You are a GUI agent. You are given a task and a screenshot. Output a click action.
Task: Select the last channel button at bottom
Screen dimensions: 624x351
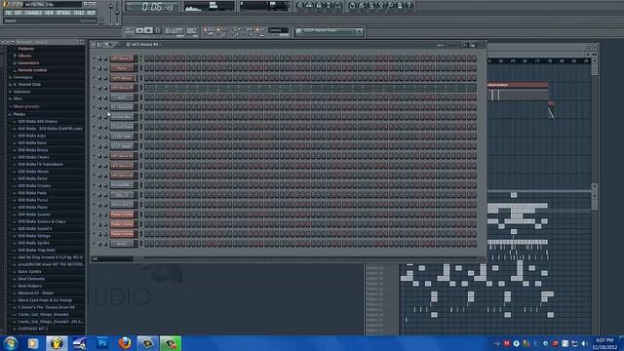pos(123,244)
